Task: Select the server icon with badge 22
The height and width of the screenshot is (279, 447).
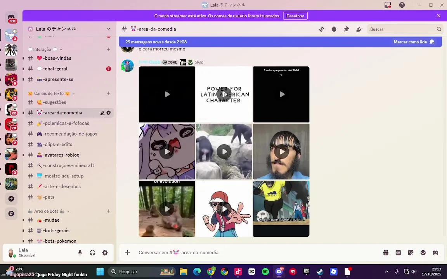Action: (11, 109)
